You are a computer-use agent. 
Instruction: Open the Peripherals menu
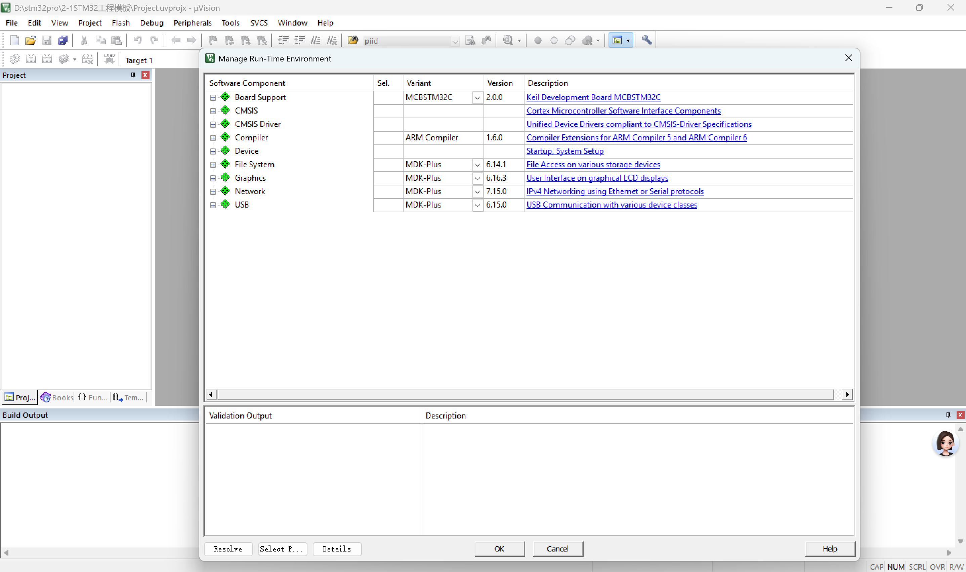(x=192, y=23)
